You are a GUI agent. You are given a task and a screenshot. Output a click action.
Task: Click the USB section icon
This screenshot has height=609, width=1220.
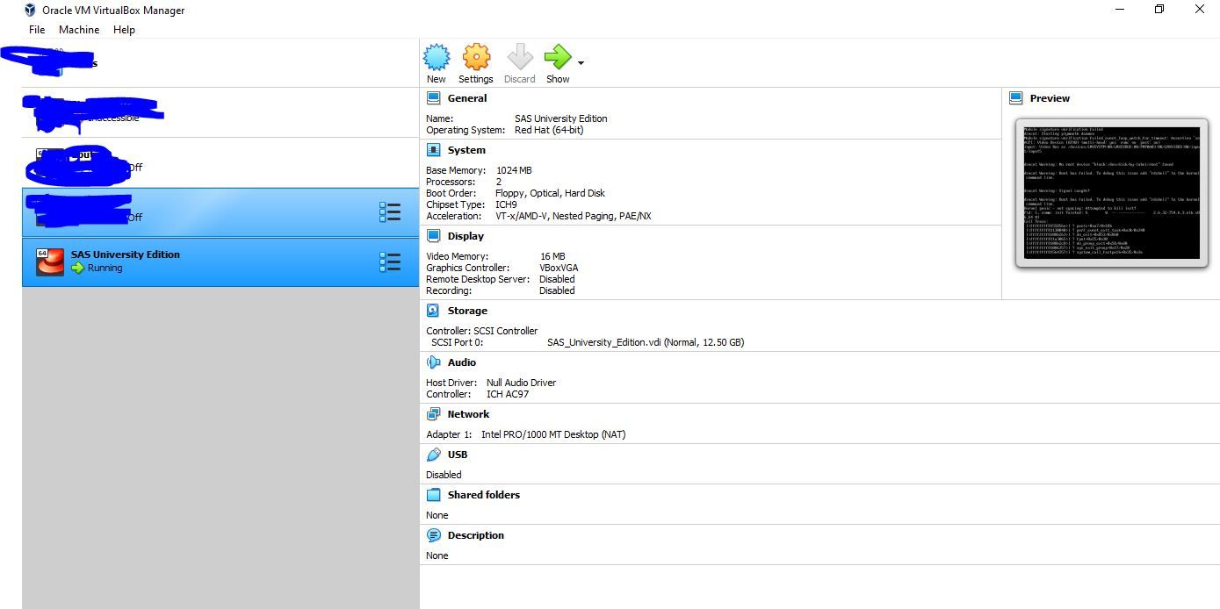pos(433,455)
